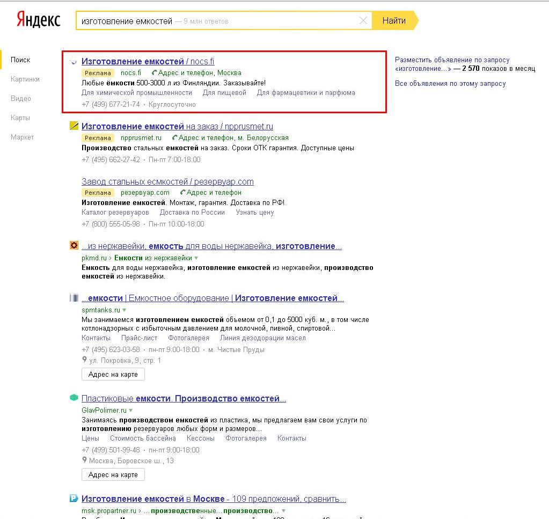Open the Прайс-лист sitelink under spmtanks.ru
The image size is (549, 519).
point(139,338)
